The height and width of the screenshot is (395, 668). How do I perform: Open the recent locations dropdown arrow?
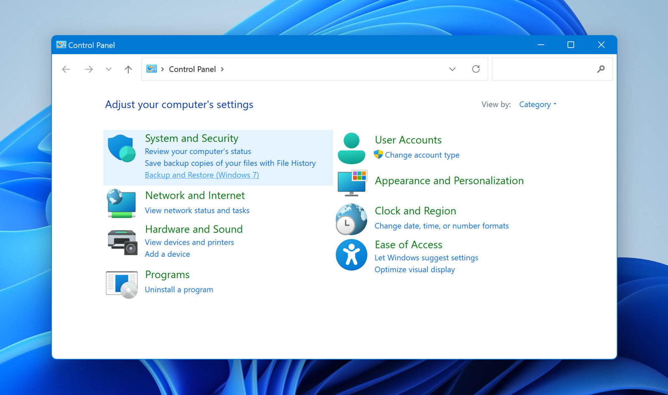point(109,69)
